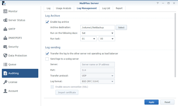Open the Monitor sidebar icon
This screenshot has height=106, width=178.
click(x=5, y=11)
